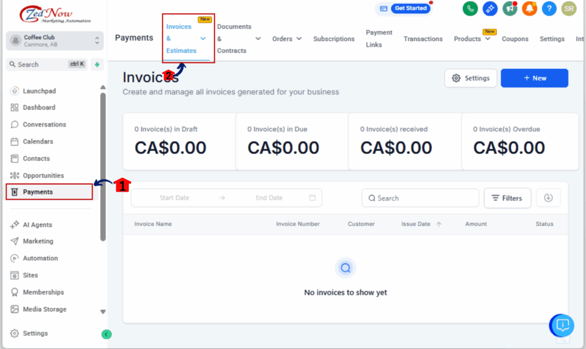The height and width of the screenshot is (349, 586).
Task: Click the Marketing paper plane icon
Action: coord(14,241)
